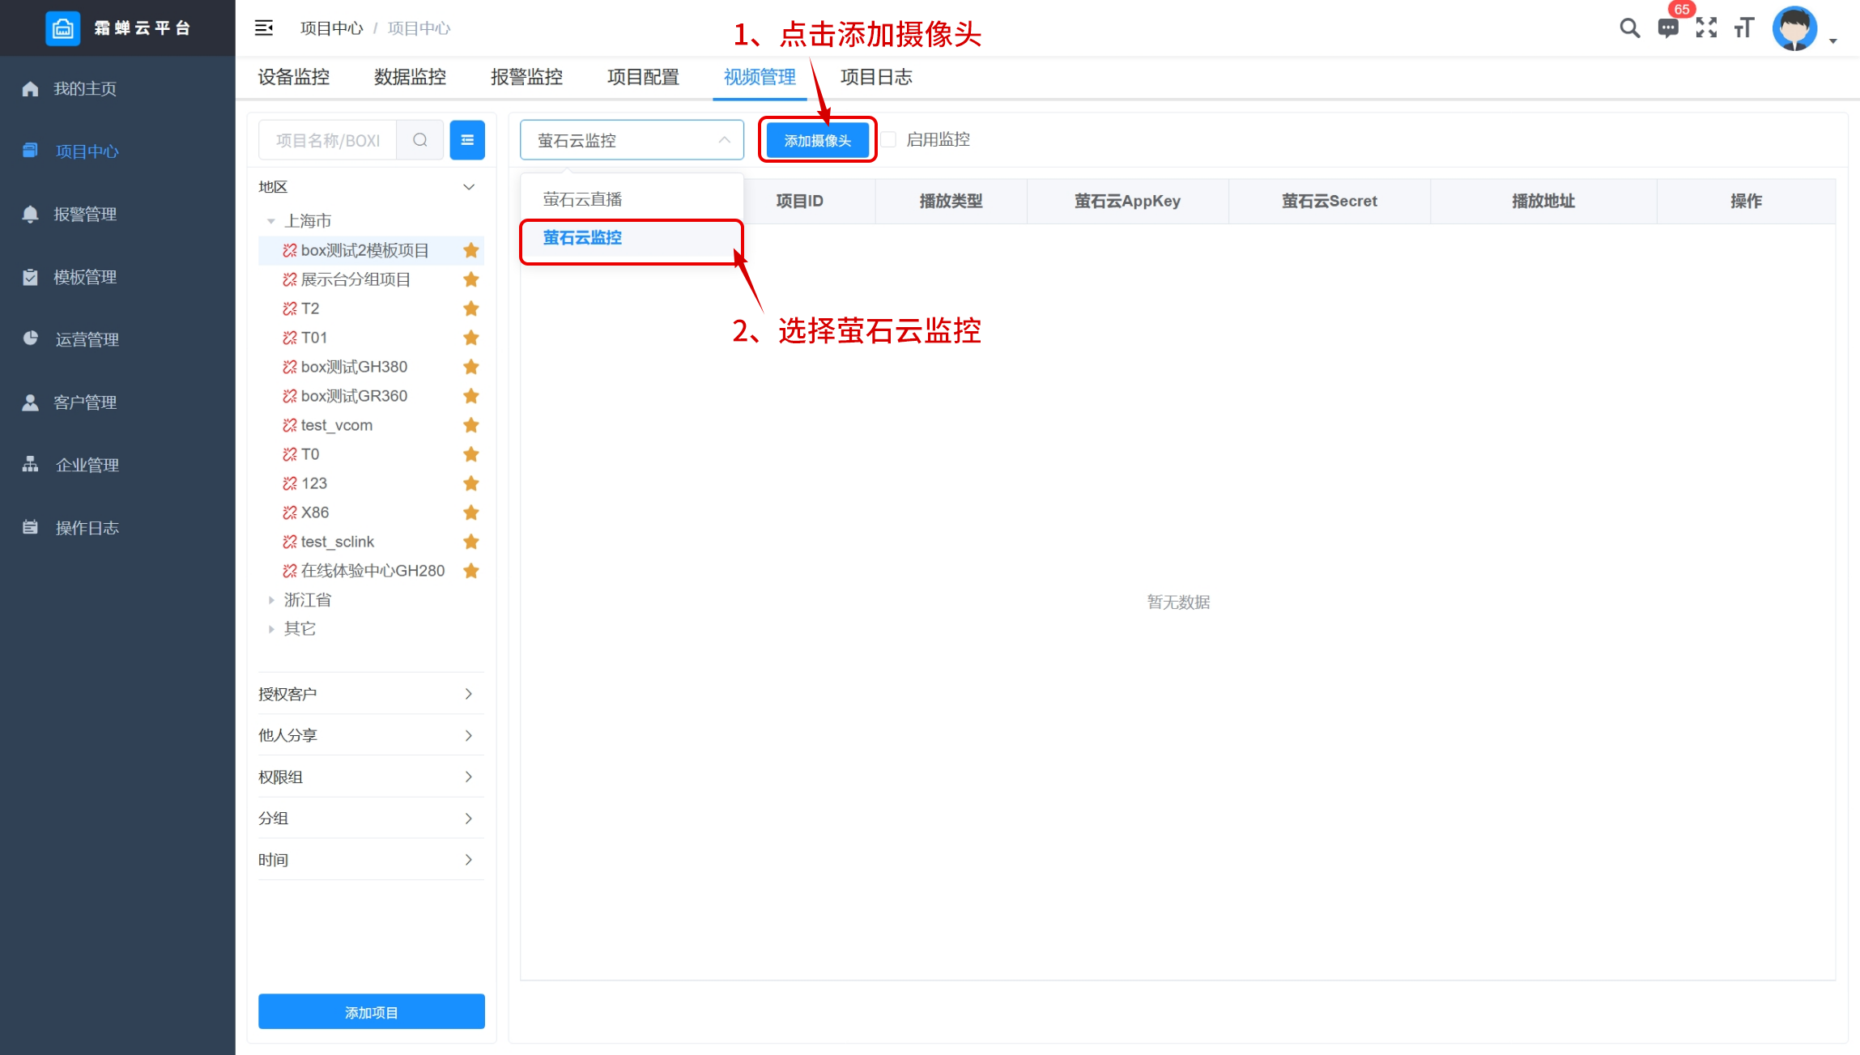Expand the 时间 section
1860x1055 pixels.
coord(371,860)
